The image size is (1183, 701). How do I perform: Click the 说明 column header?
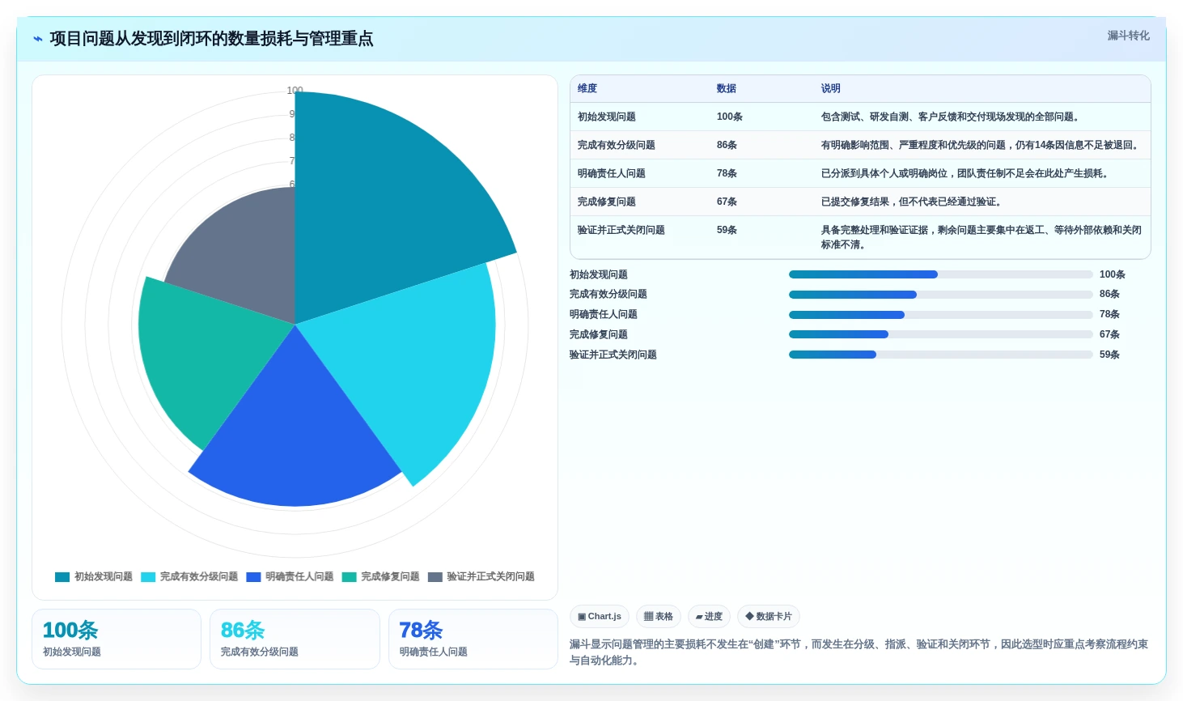[831, 88]
